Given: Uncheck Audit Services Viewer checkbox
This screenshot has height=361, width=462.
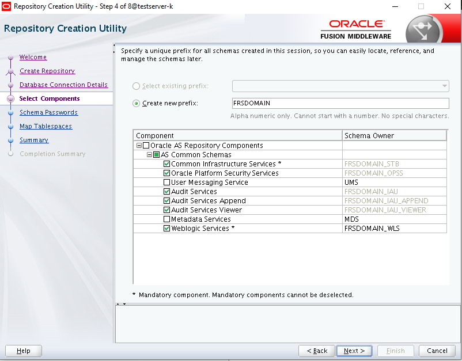Looking at the screenshot, I should tap(166, 210).
